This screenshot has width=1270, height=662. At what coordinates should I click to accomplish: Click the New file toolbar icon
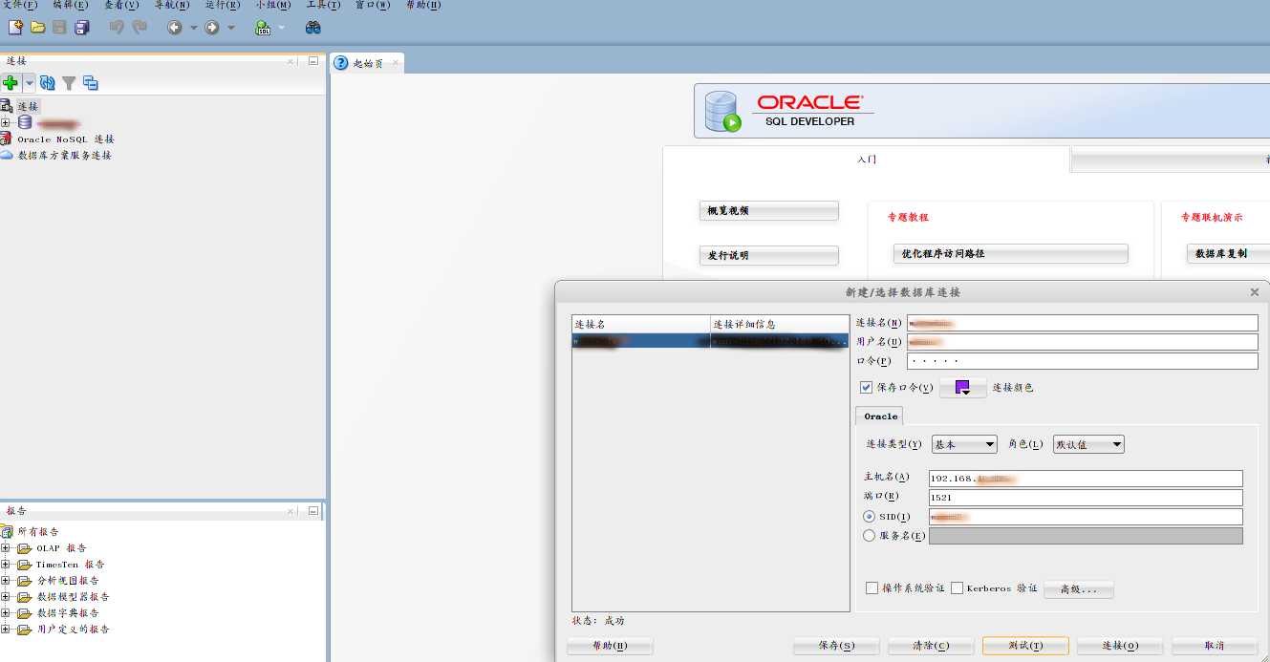[x=15, y=28]
